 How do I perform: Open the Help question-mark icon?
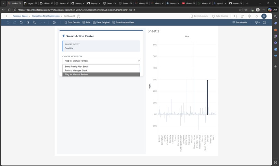point(250,16)
